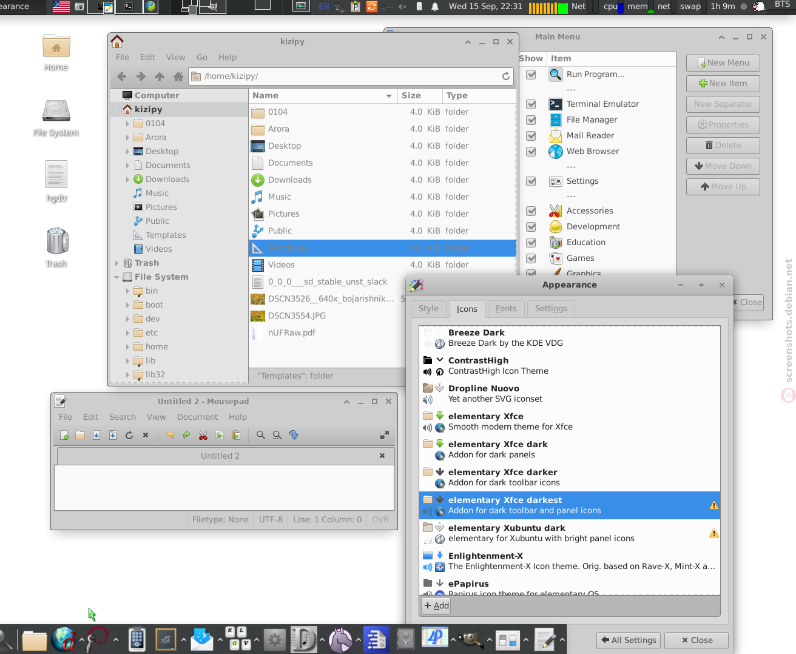Reload the /home/kizipy/ location
Image resolution: width=796 pixels, height=654 pixels.
506,76
